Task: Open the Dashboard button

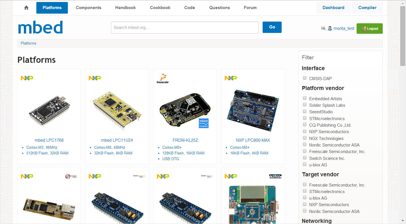Action: click(x=333, y=8)
